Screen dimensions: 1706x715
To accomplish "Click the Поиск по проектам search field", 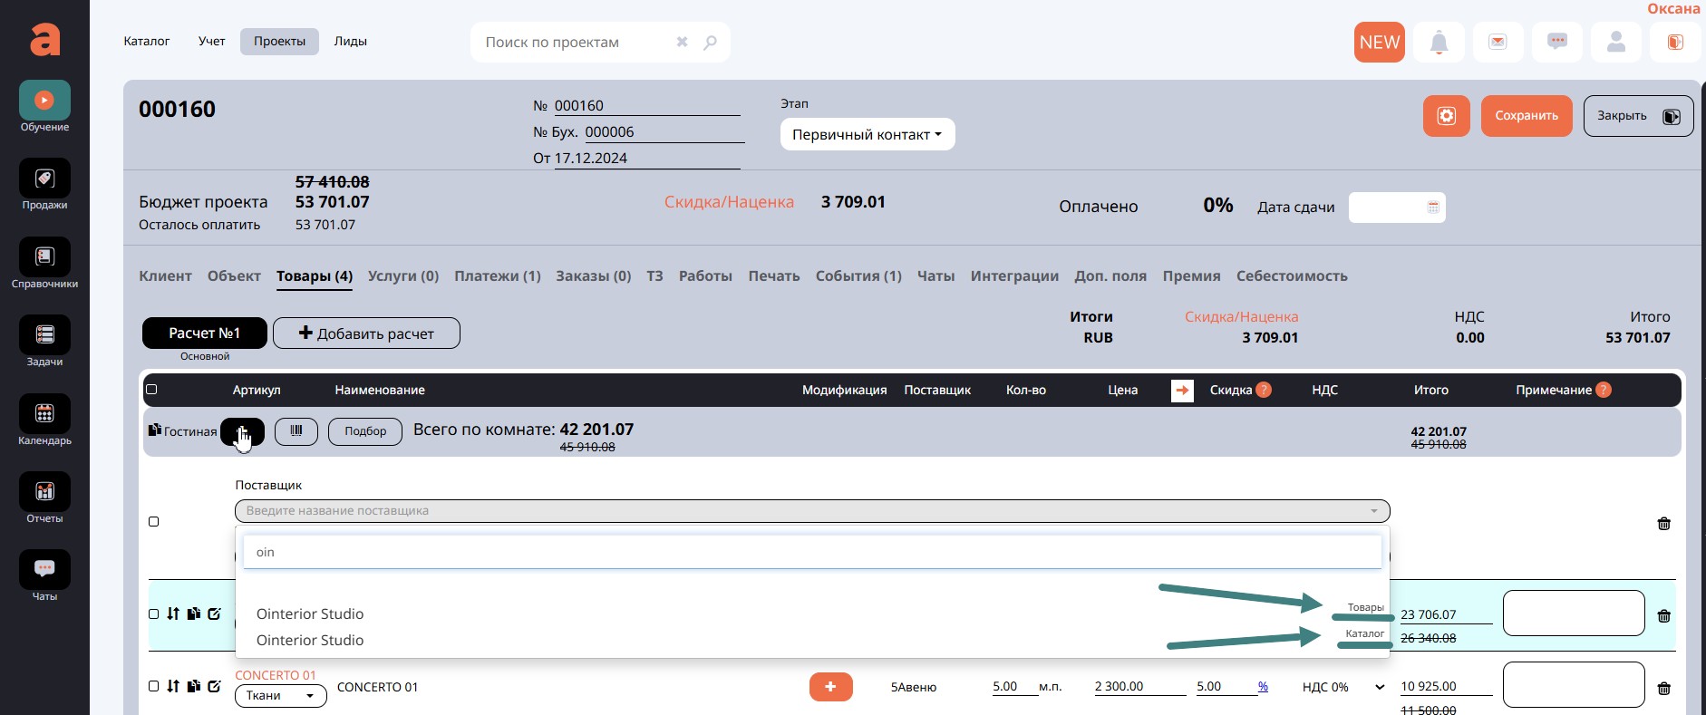I will 576,43.
